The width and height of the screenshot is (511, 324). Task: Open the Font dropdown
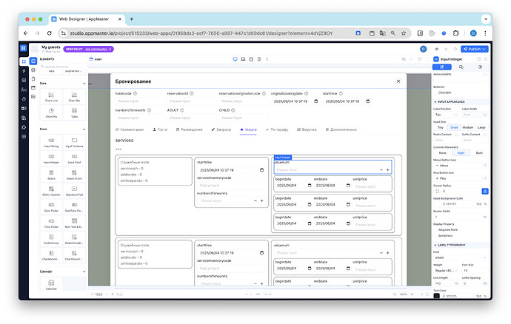click(461, 257)
